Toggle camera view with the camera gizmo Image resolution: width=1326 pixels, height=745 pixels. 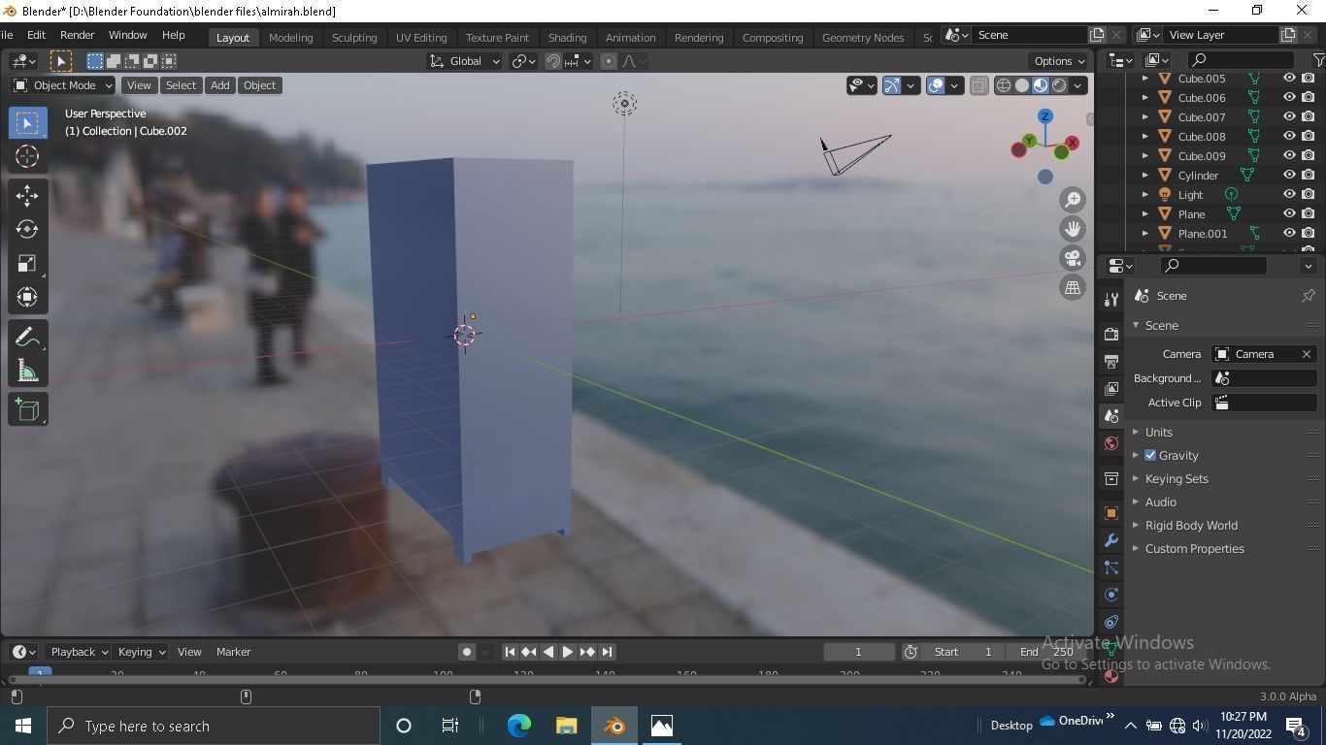pos(1073,258)
